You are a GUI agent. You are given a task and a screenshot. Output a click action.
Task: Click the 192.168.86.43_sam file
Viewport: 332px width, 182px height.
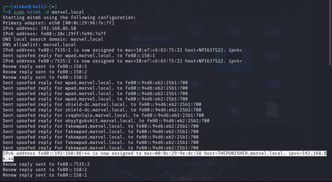(272, 111)
